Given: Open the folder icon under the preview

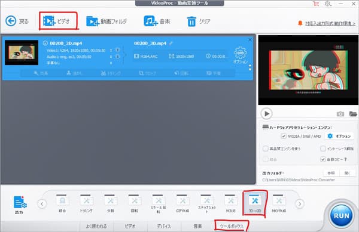Looking at the screenshot, I should [x=353, y=113].
